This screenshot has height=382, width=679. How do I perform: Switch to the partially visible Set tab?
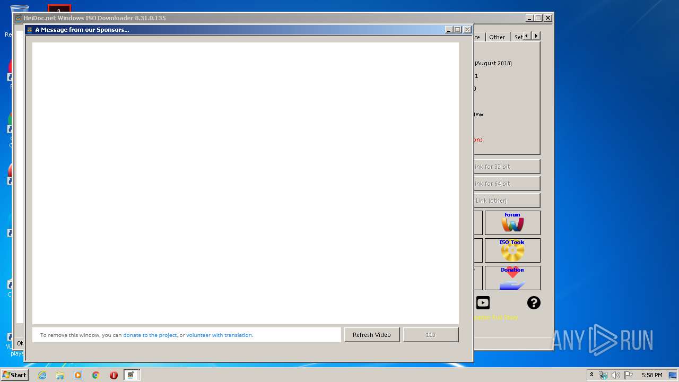click(518, 37)
